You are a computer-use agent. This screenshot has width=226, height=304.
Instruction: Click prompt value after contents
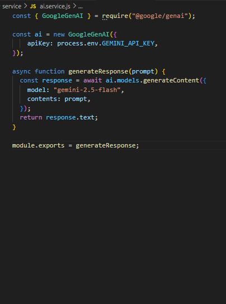(76, 99)
